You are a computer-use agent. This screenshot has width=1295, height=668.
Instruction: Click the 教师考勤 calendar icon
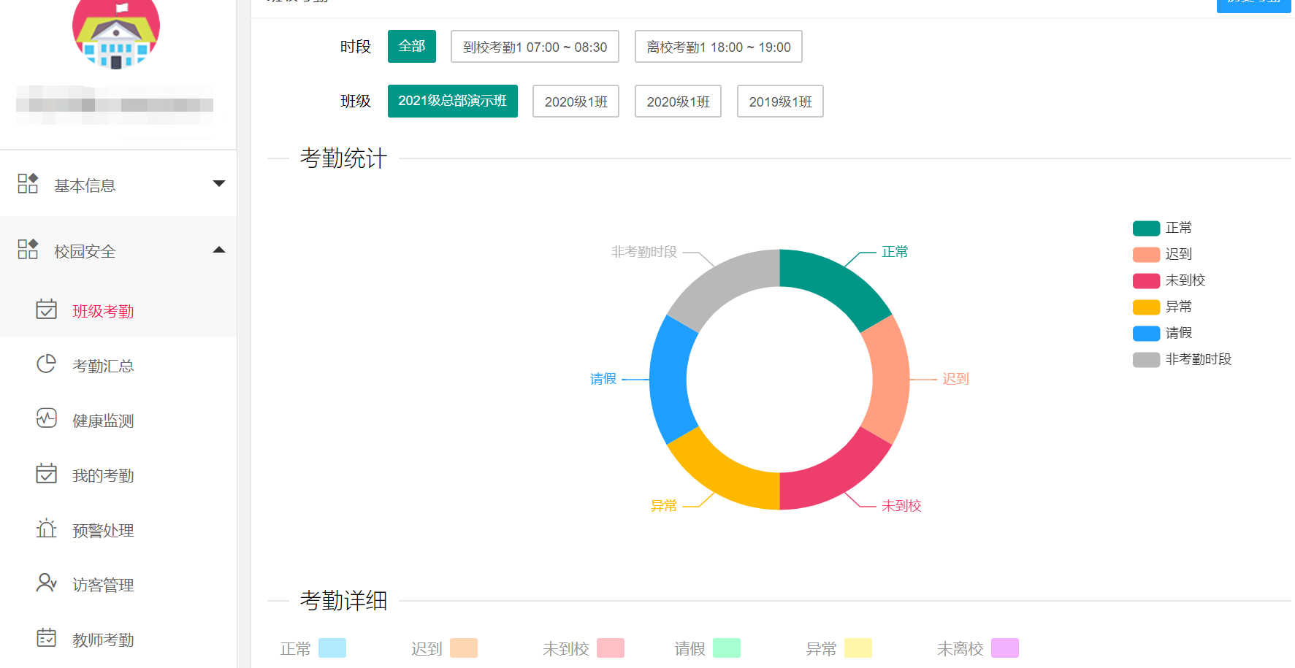(46, 637)
